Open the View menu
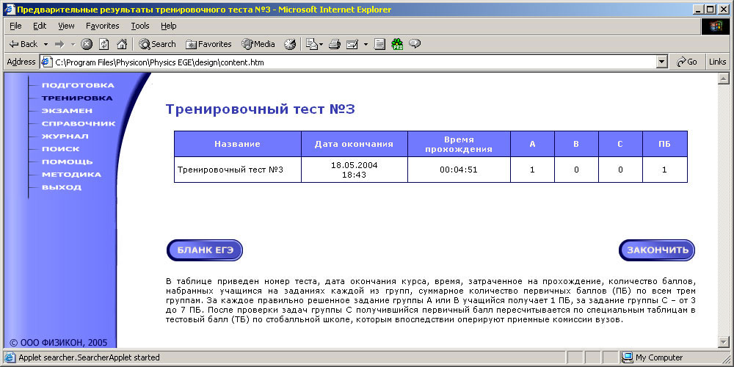The image size is (734, 367). (67, 26)
